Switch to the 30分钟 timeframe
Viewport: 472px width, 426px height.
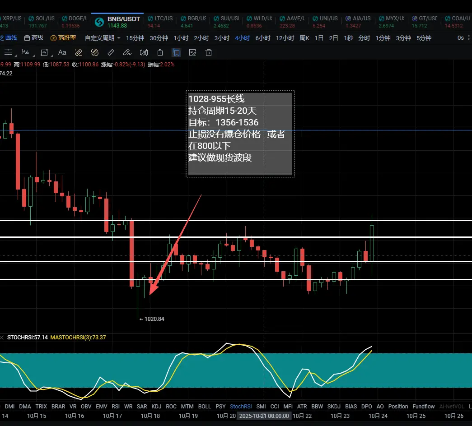click(x=159, y=38)
